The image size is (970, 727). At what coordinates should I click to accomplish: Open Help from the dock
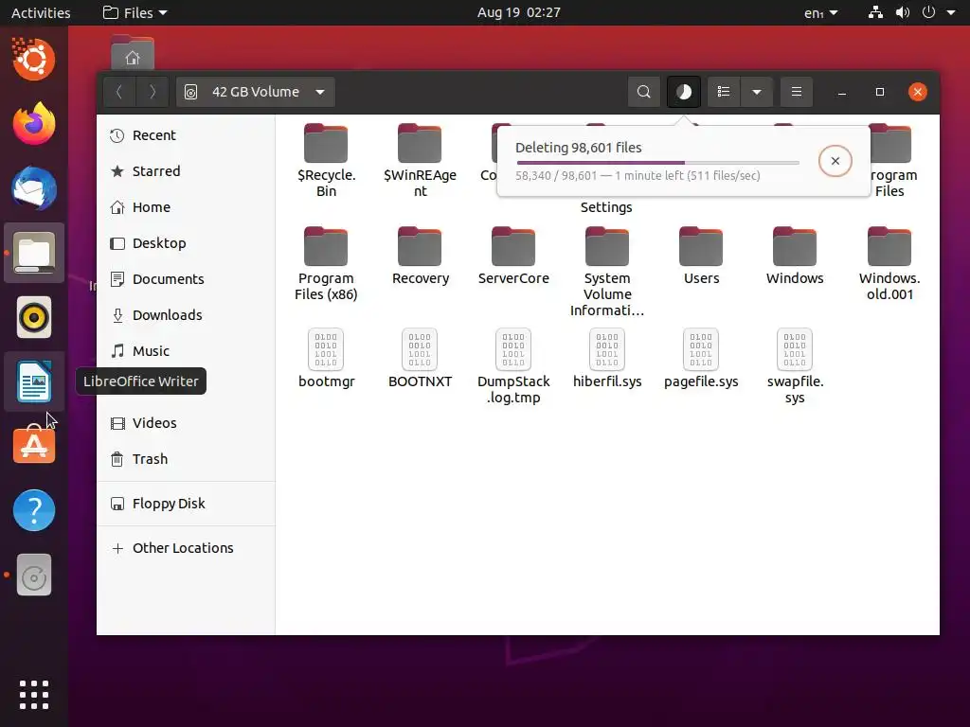click(34, 510)
